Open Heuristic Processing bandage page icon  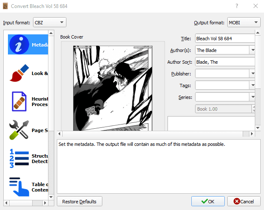(19, 101)
